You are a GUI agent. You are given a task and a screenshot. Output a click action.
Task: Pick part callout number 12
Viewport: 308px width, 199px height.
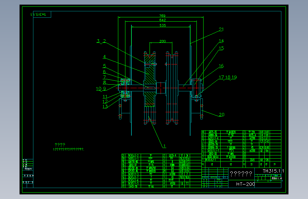pyautogui.click(x=105, y=102)
